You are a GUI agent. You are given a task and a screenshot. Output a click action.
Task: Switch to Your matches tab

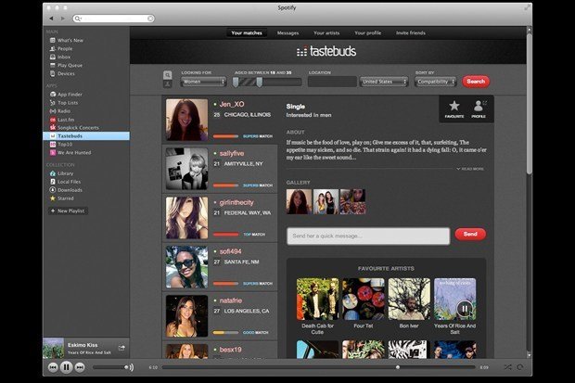(x=247, y=33)
